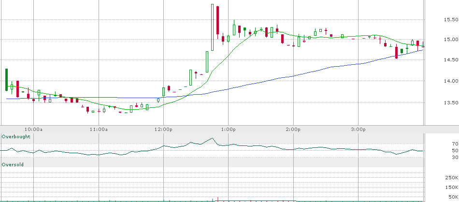Viewport: 459px width, 202px height.
Task: Click the 14.00 price axis label
Action: [x=451, y=81]
